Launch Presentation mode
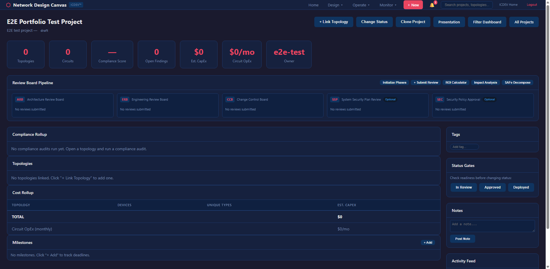 pyautogui.click(x=449, y=22)
